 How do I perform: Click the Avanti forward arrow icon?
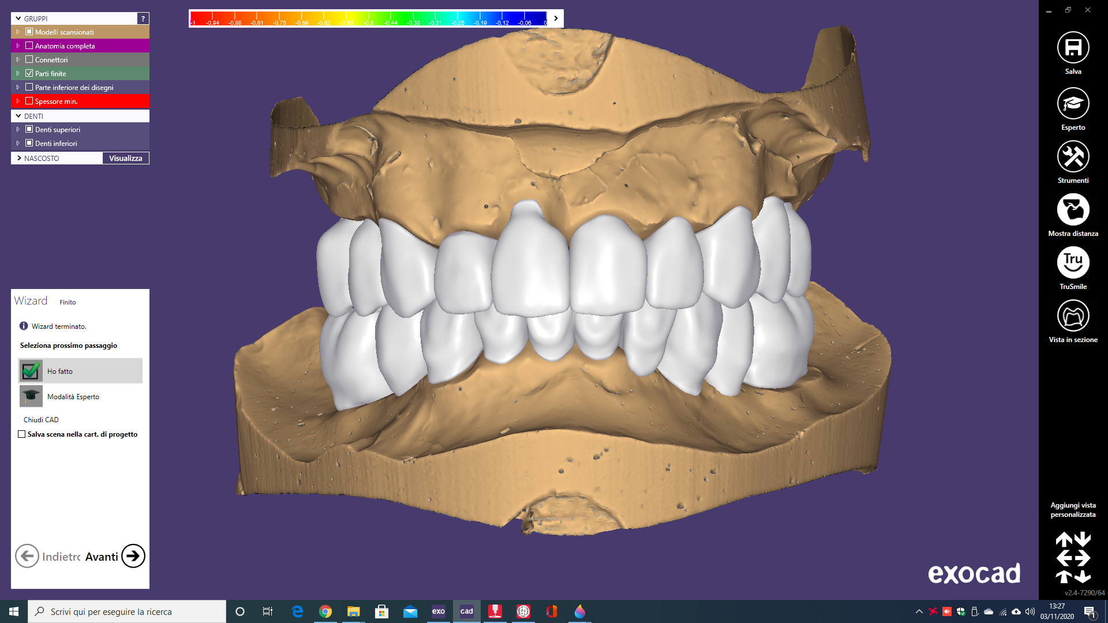[x=133, y=556]
